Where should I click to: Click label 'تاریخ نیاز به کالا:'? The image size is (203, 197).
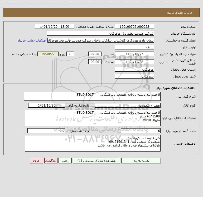[79, 106]
